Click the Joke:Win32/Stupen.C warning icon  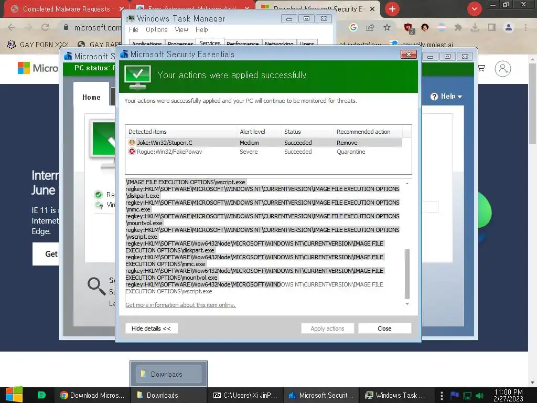132,142
